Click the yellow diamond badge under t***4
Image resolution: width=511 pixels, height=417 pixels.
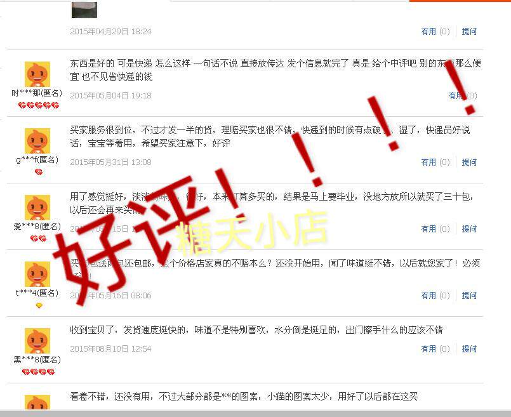click(x=39, y=305)
